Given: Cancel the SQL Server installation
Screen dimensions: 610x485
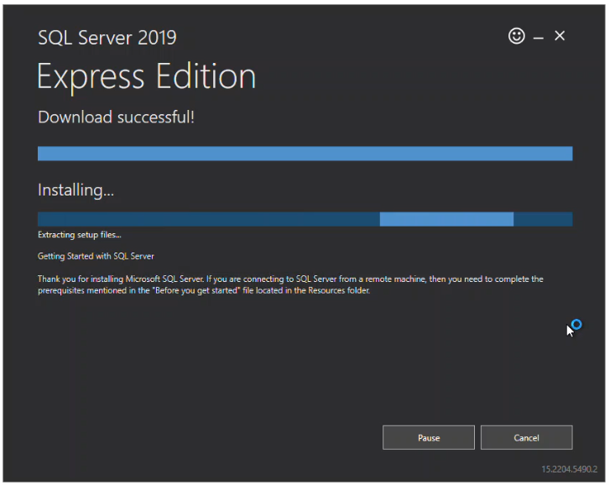Looking at the screenshot, I should pos(526,437).
